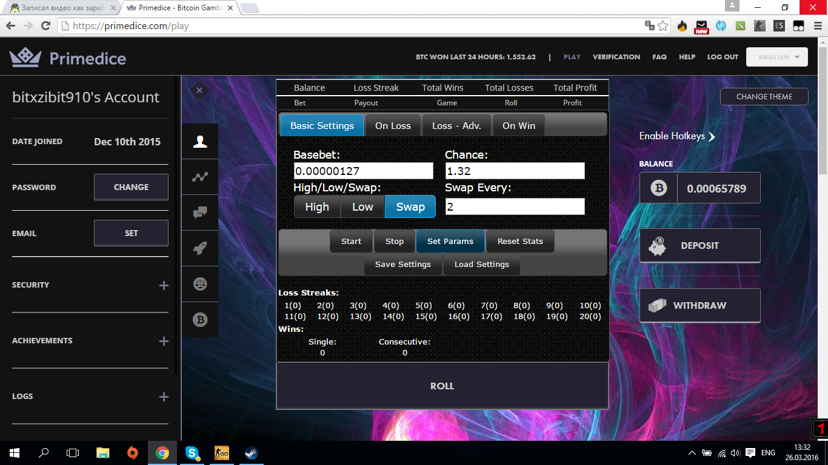The height and width of the screenshot is (465, 828).
Task: Open the statistics graph sidebar icon
Action: point(200,177)
